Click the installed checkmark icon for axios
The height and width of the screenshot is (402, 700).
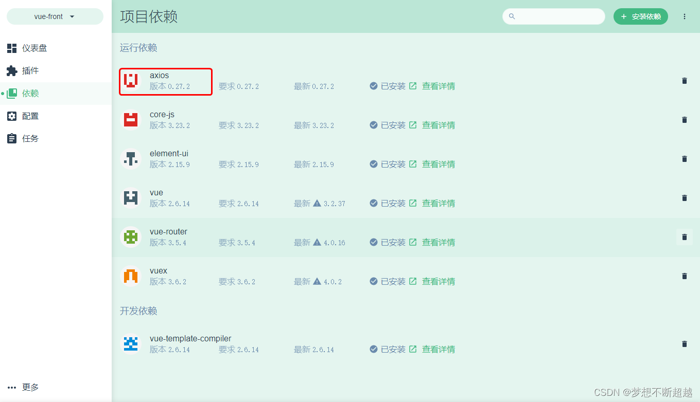pos(374,86)
